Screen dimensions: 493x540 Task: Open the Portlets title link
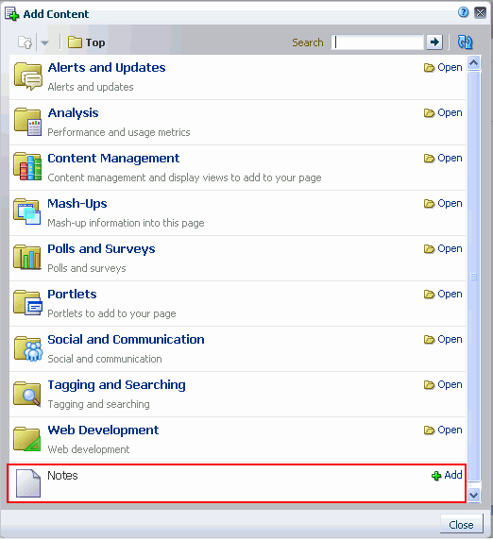(72, 295)
